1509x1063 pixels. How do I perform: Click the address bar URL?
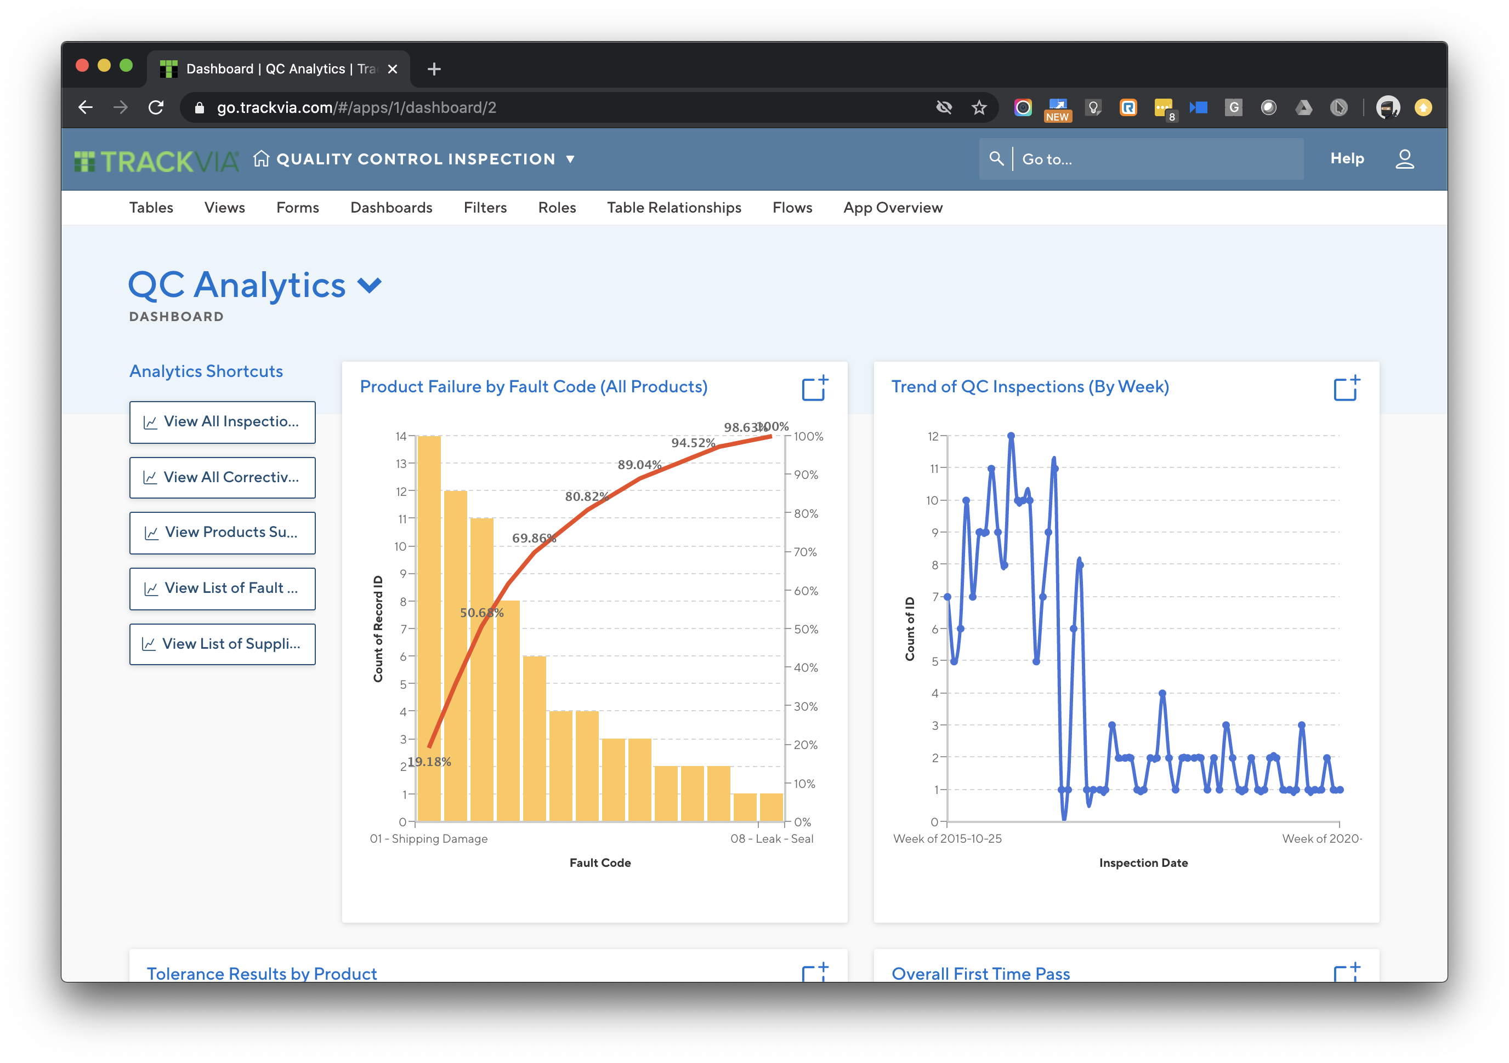(357, 108)
